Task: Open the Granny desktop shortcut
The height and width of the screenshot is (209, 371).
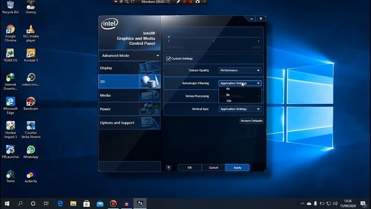Action: (31, 7)
